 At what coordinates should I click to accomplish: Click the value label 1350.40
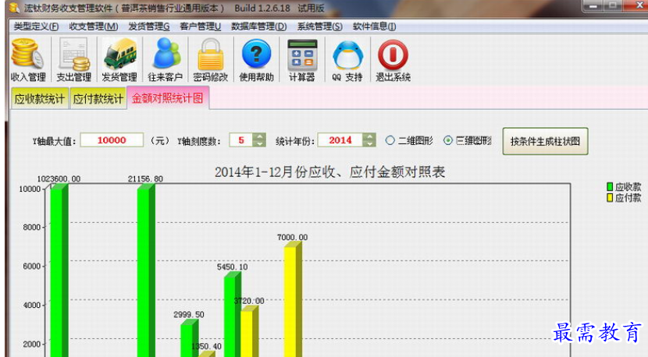click(x=207, y=346)
